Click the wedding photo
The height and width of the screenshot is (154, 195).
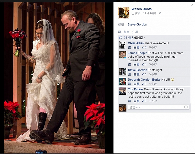point(54,78)
